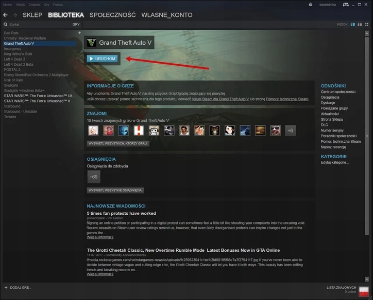The width and height of the screenshot is (373, 300).
Task: Select POSTAL 2 in game list
Action: (x=12, y=69)
